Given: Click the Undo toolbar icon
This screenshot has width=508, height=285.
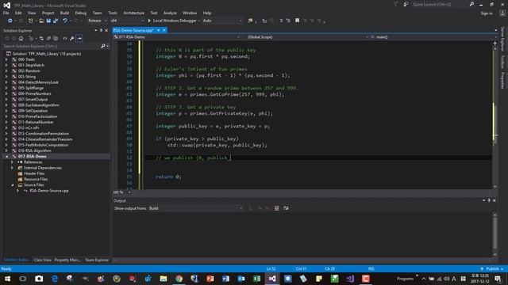Looking at the screenshot, I should tap(65, 21).
